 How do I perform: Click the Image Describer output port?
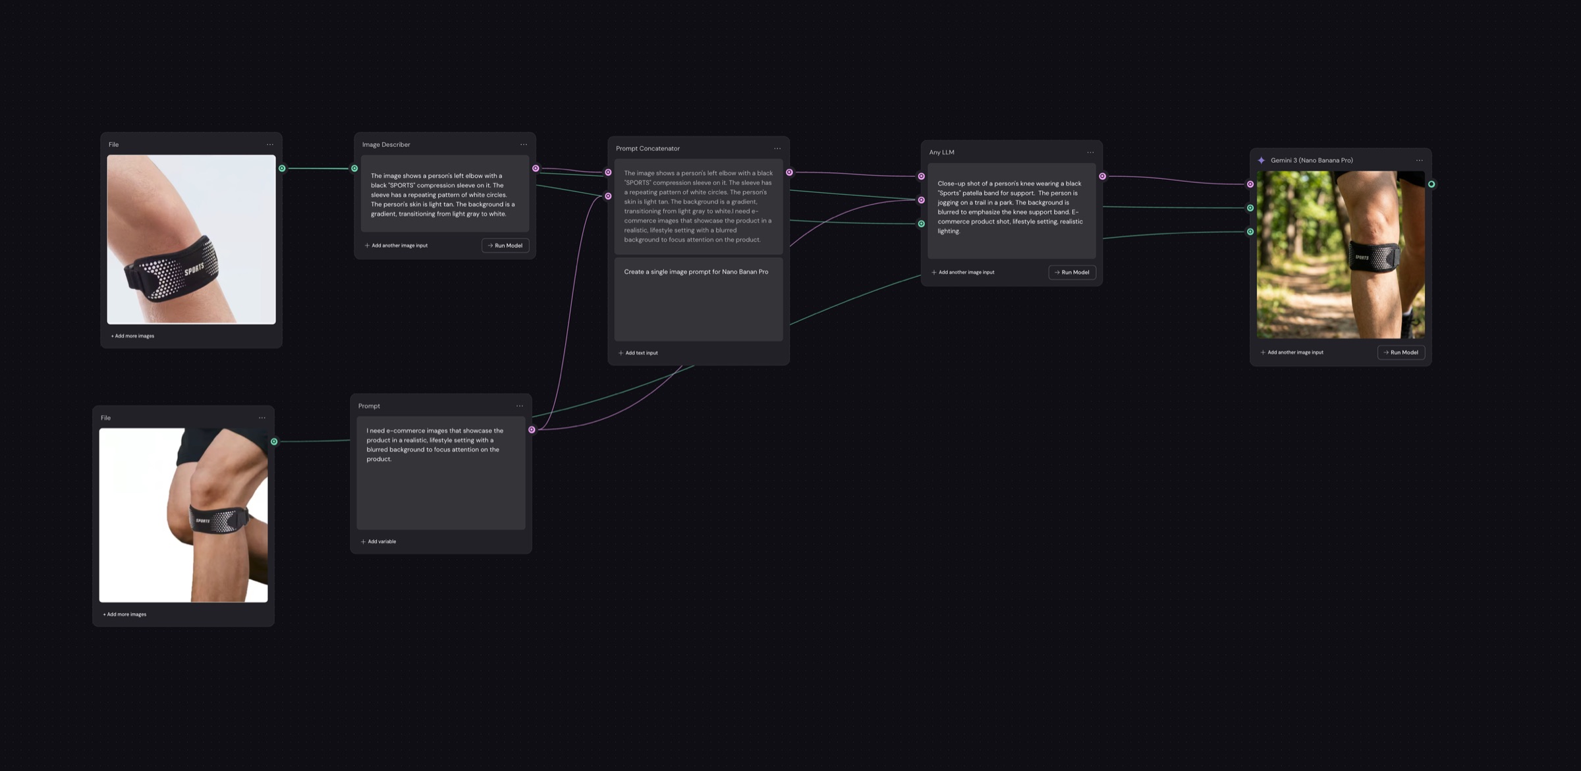[536, 169]
